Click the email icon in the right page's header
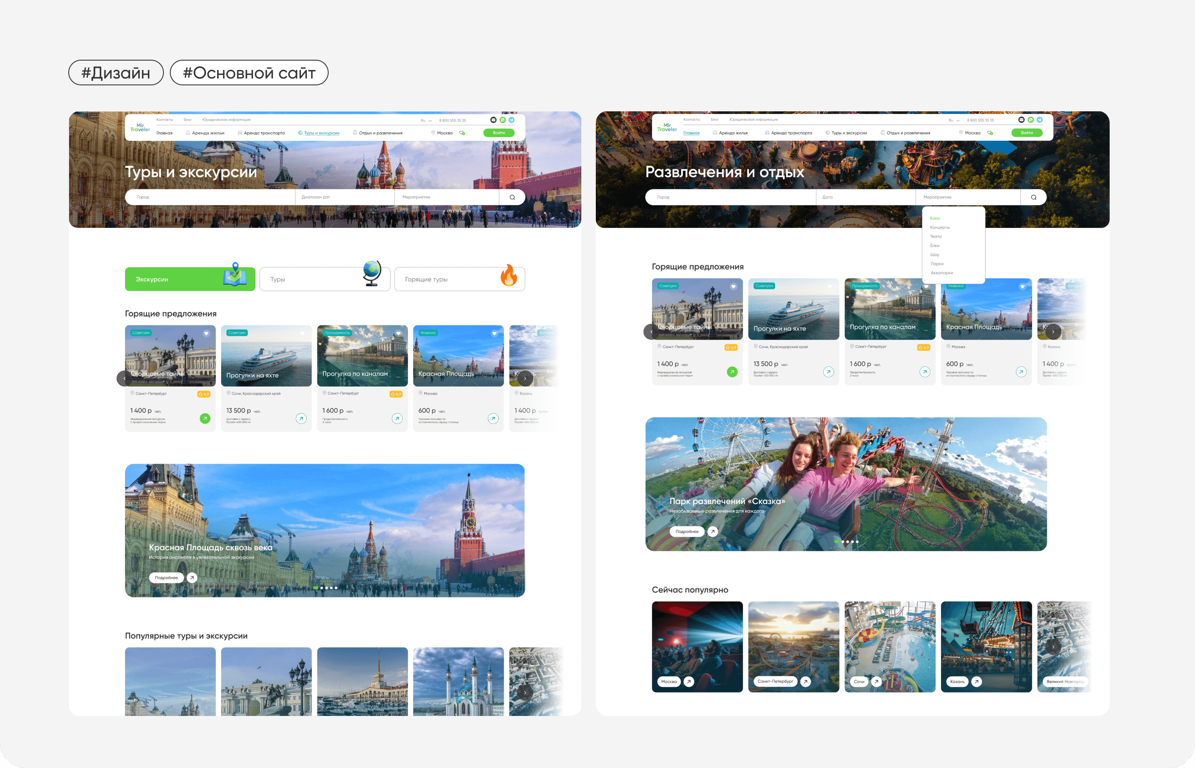Viewport: 1195px width, 768px height. (x=1021, y=120)
